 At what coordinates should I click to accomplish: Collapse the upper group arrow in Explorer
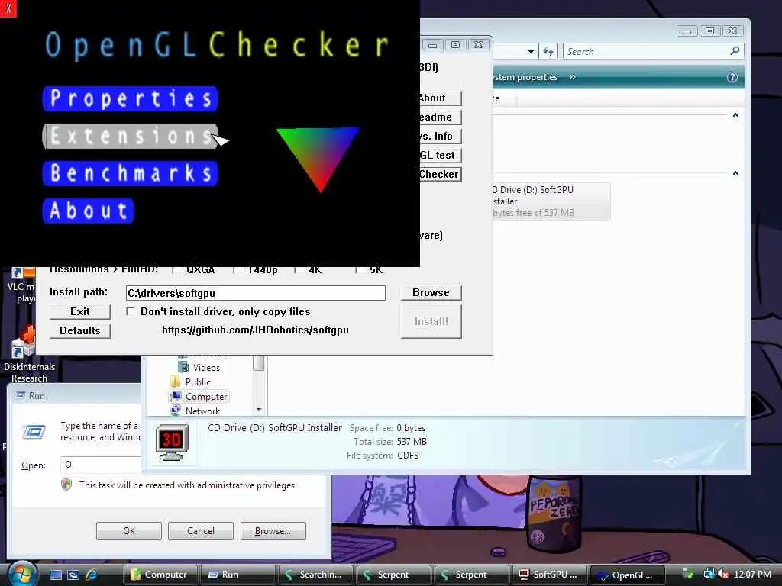tap(735, 116)
